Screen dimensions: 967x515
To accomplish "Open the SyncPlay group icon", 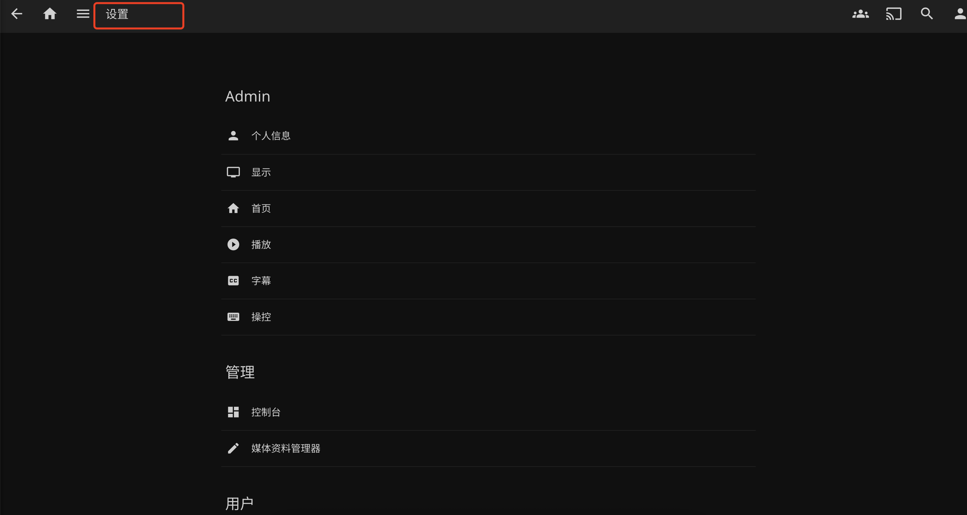I will click(x=860, y=14).
